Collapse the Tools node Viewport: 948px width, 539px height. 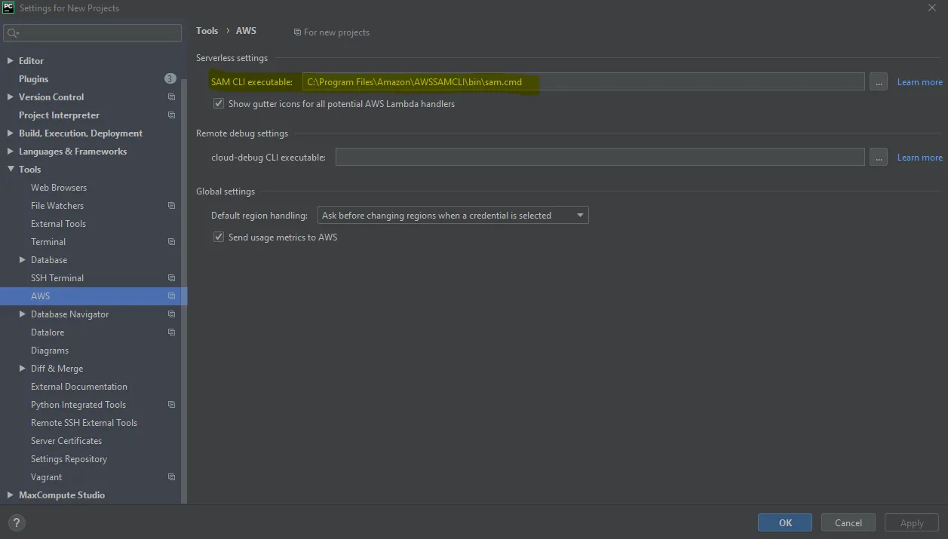coord(10,170)
